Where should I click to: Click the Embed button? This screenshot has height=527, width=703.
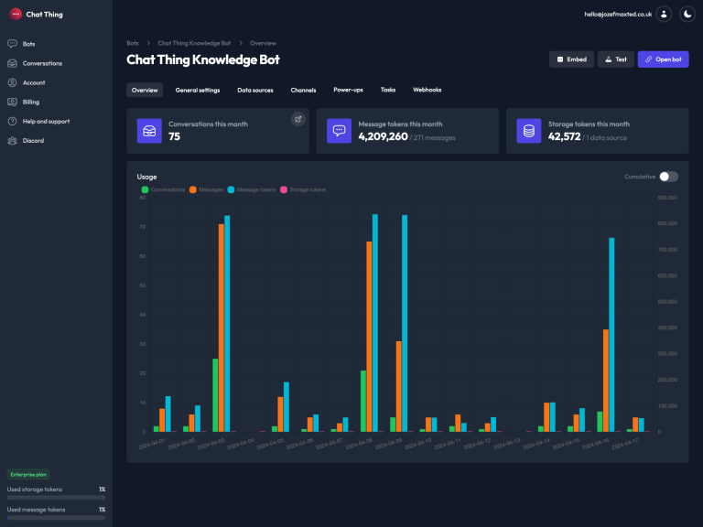click(x=570, y=59)
